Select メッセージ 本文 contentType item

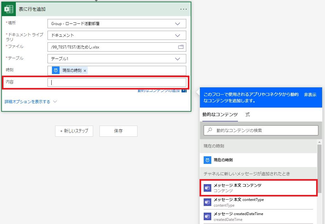point(258,202)
